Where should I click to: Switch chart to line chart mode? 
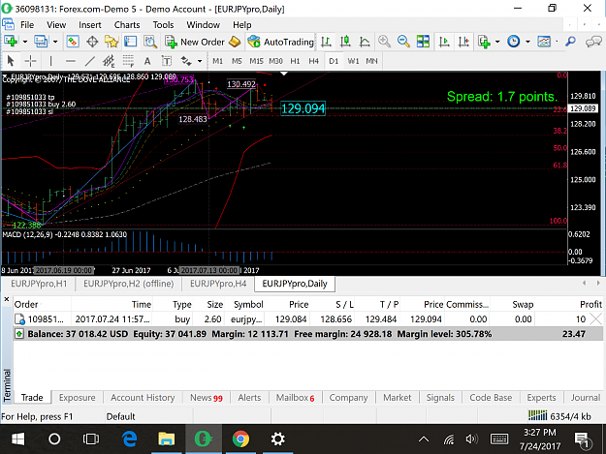click(365, 42)
